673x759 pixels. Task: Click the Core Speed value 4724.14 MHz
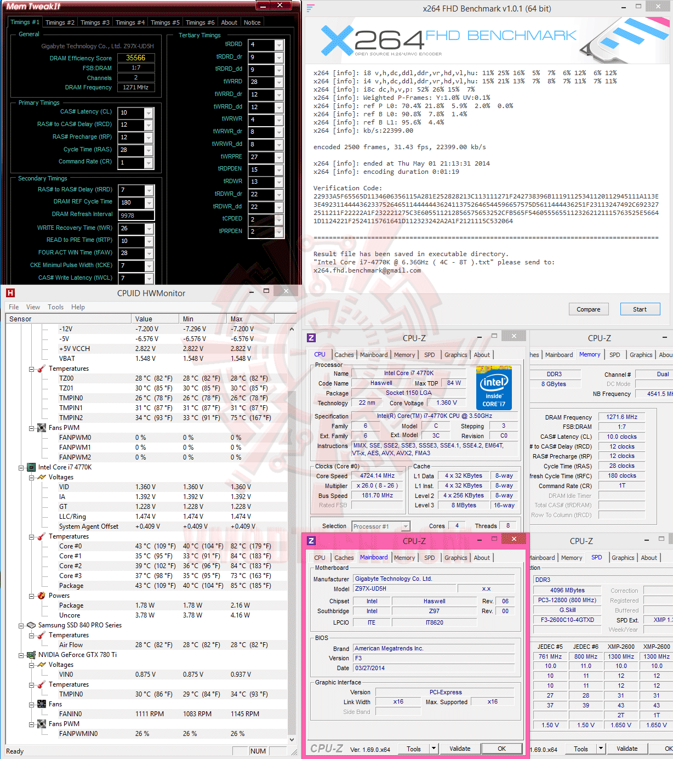(377, 475)
